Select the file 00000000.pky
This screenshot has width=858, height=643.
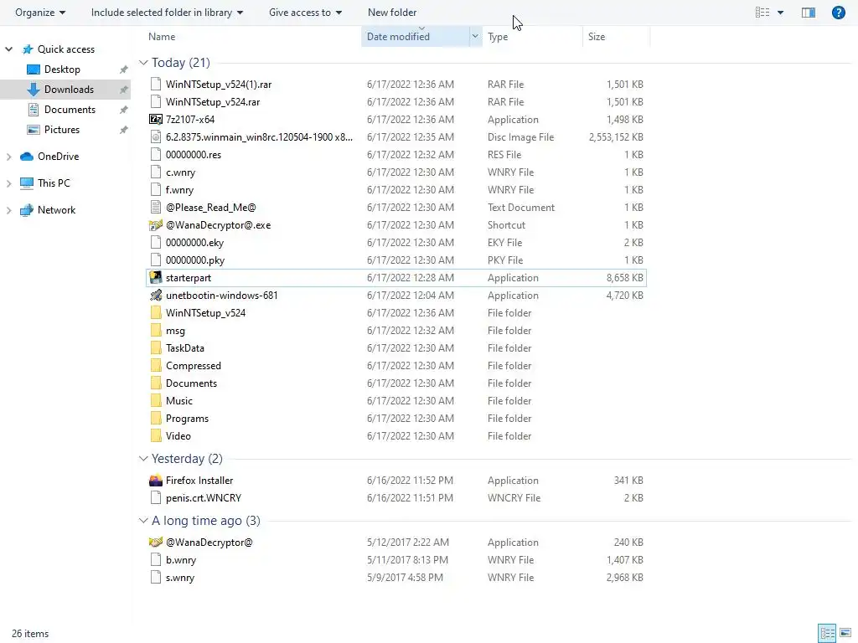tap(195, 260)
